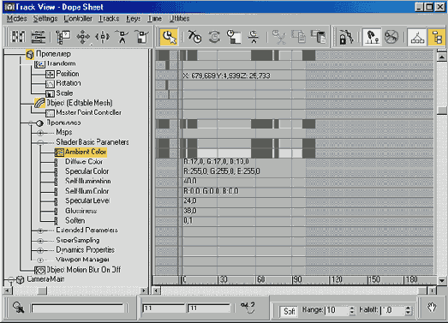
Task: Toggle Modify Subtree hierarchy button
Action: point(417,37)
